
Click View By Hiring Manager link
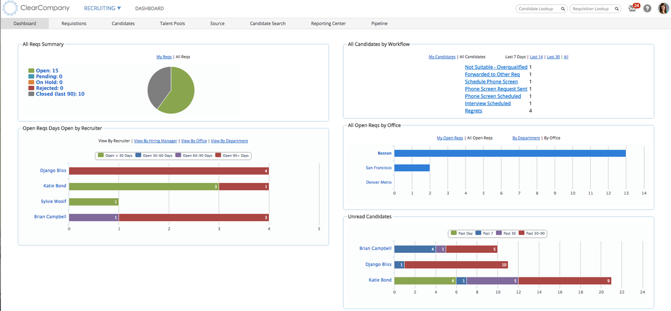coord(155,141)
